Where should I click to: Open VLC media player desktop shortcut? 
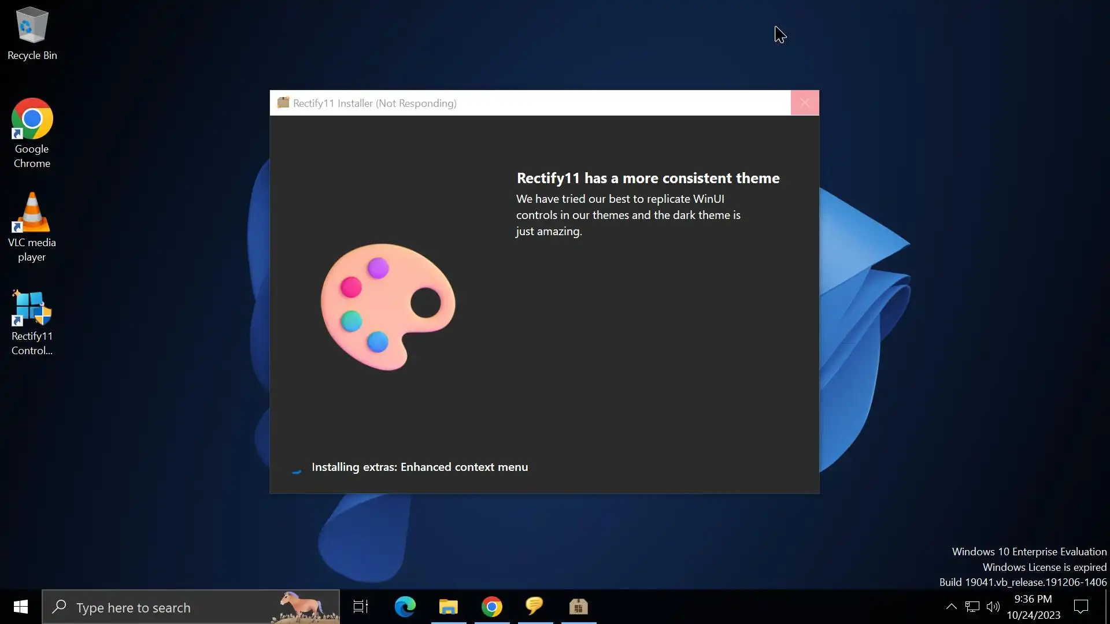pyautogui.click(x=32, y=226)
